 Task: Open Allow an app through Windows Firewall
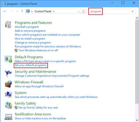point(39,86)
